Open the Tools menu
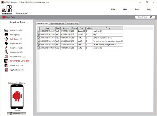The width and height of the screenshot is (157, 116). point(137,9)
